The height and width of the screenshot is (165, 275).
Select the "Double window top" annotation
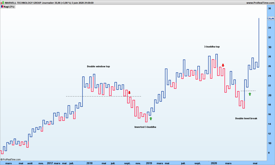point(98,66)
